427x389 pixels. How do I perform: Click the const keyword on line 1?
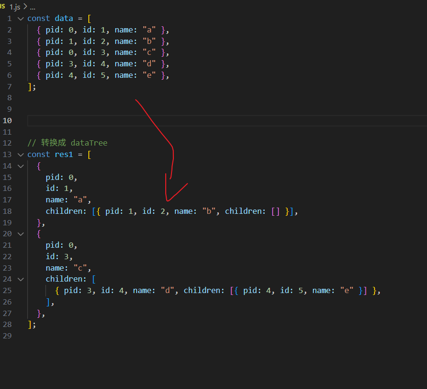(x=38, y=18)
